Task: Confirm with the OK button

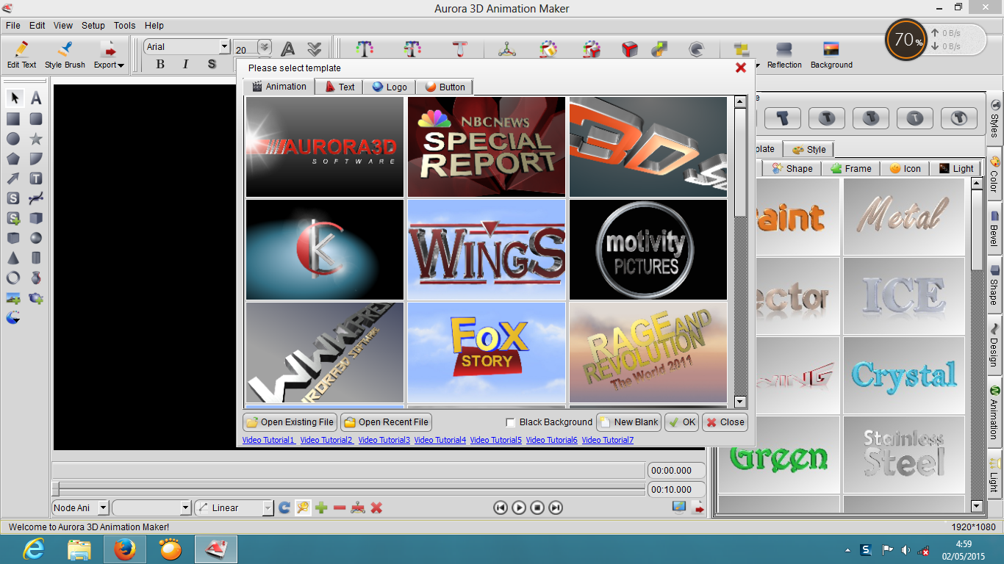Action: [681, 422]
